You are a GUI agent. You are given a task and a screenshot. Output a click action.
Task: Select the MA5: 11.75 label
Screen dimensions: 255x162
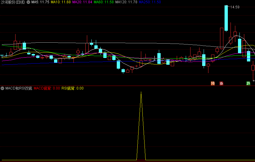[40, 2]
